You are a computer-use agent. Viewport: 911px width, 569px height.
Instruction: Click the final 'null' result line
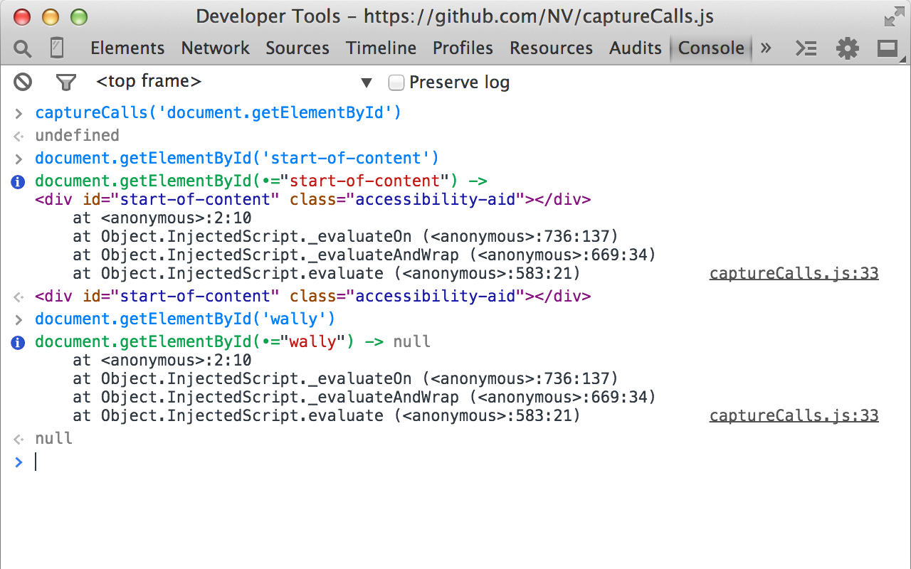point(53,438)
